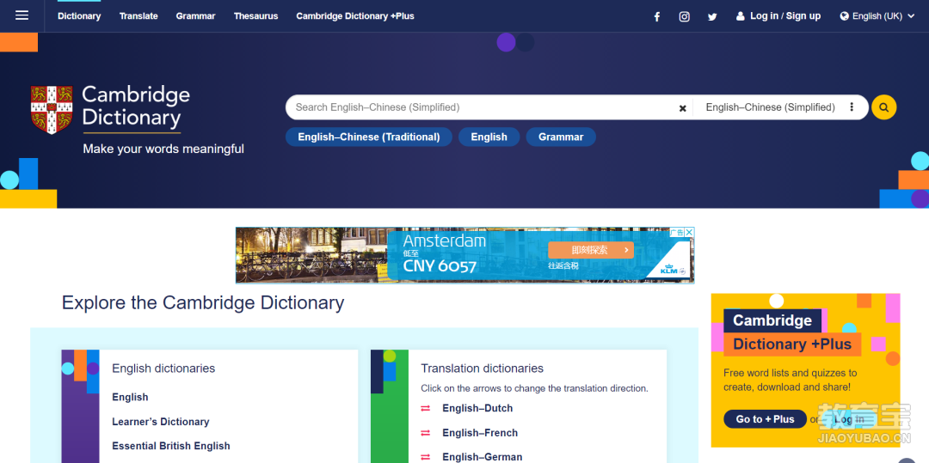Clear the search box with the X icon
Screen dimensions: 929x463
[682, 108]
